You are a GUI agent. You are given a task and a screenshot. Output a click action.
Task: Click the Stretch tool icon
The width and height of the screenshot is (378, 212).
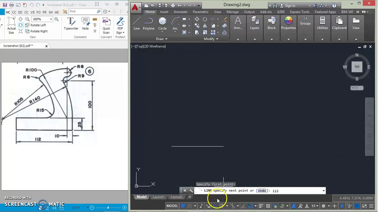point(197,32)
